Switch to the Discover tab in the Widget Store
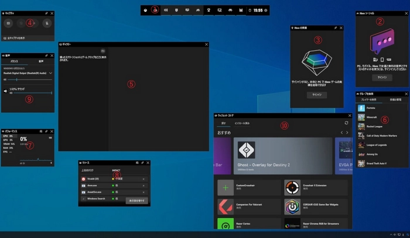The image size is (410, 238). coord(224,123)
